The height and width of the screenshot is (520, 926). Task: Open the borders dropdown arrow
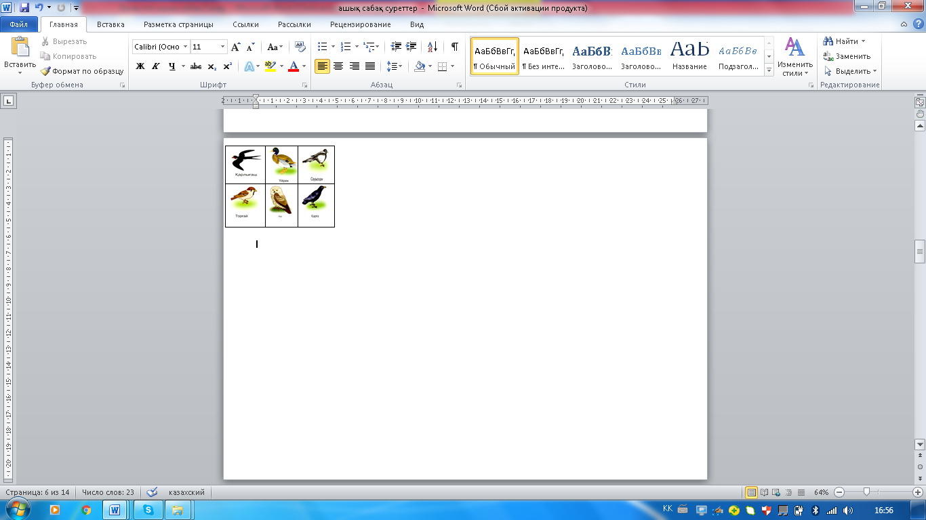point(454,66)
